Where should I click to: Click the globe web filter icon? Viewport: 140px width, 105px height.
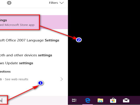[9, 3]
